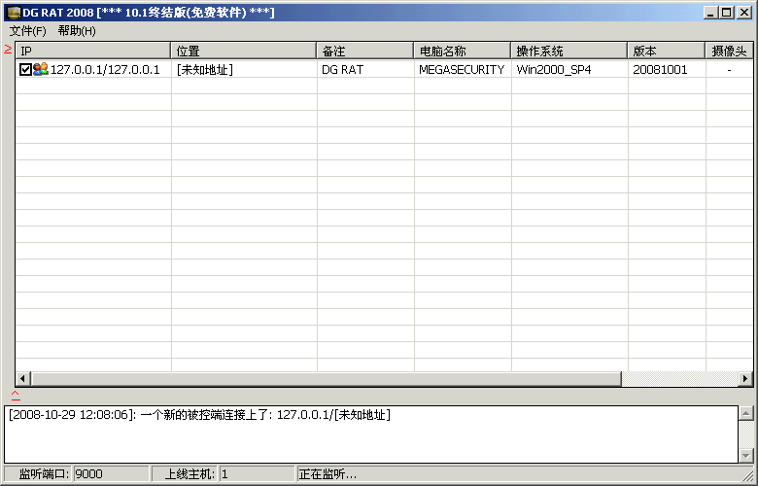Collapse the log panel with red caret
This screenshot has width=758, height=486.
[15, 395]
